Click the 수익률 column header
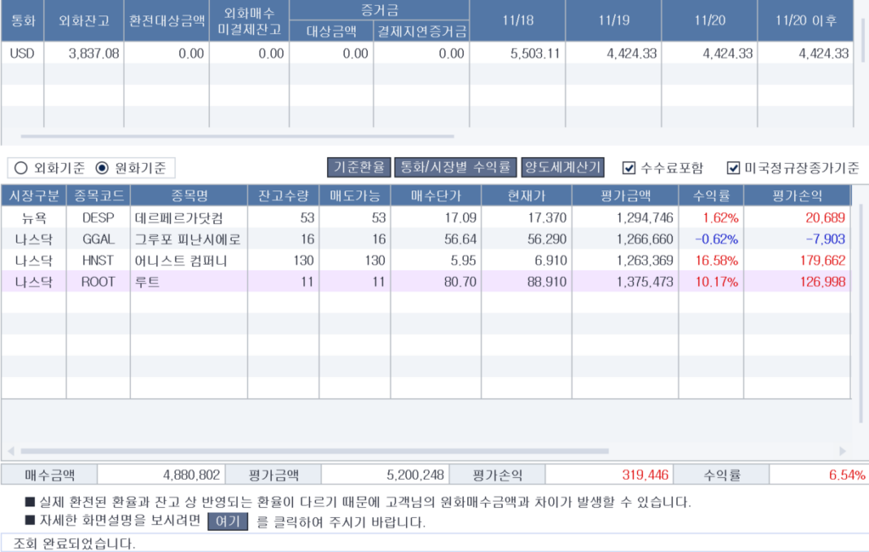The height and width of the screenshot is (552, 869). 711,195
